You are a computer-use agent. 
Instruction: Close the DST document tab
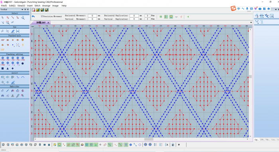48,23
